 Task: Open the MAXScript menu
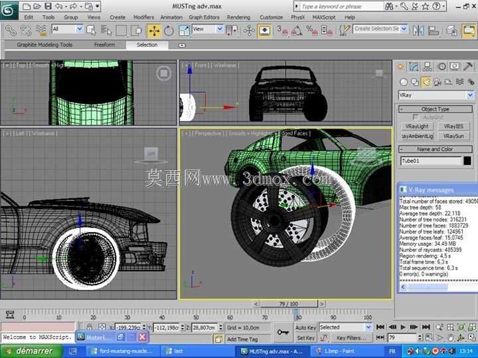tap(324, 17)
